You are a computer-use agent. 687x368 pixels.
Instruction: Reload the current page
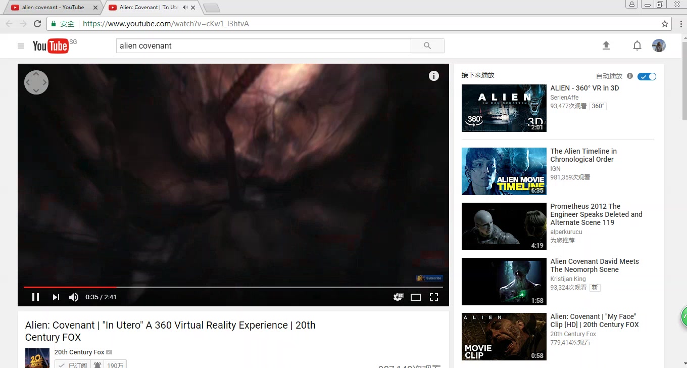click(37, 24)
